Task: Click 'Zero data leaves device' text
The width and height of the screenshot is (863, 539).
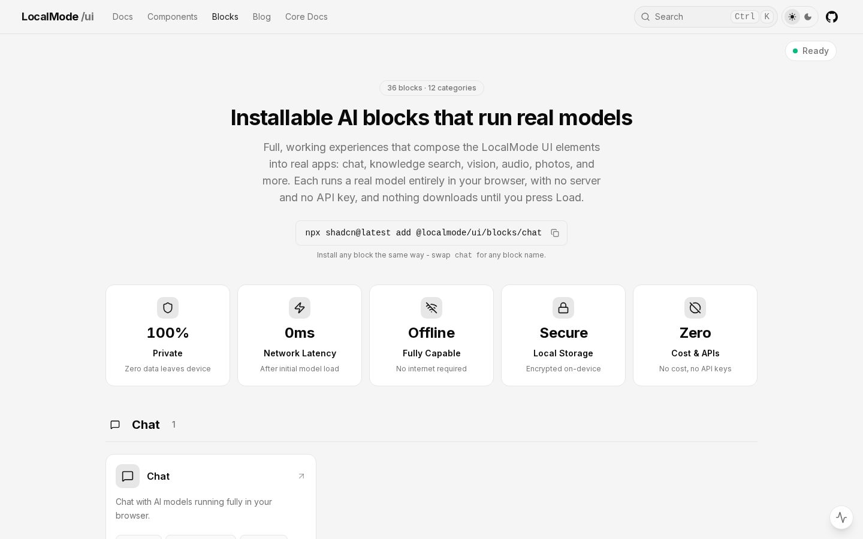Action: (x=168, y=369)
